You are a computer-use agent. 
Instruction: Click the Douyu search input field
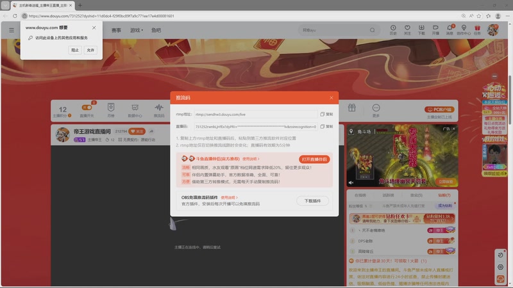333,30
